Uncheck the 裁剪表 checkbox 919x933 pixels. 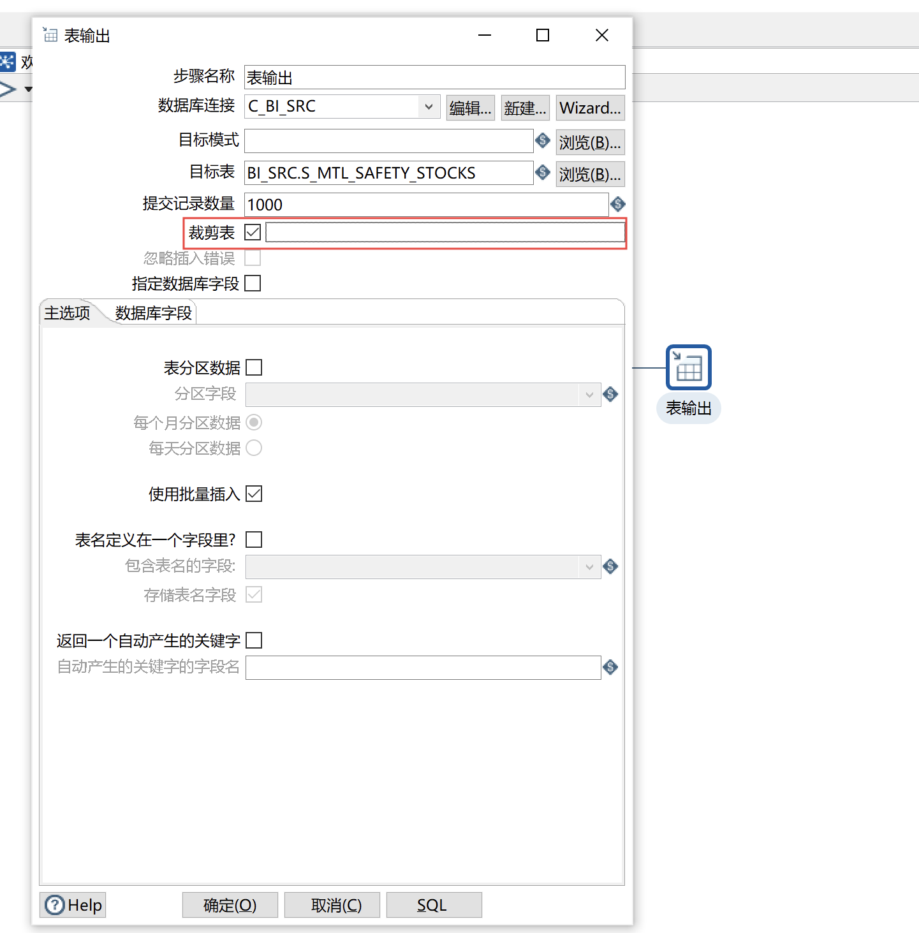pos(253,232)
